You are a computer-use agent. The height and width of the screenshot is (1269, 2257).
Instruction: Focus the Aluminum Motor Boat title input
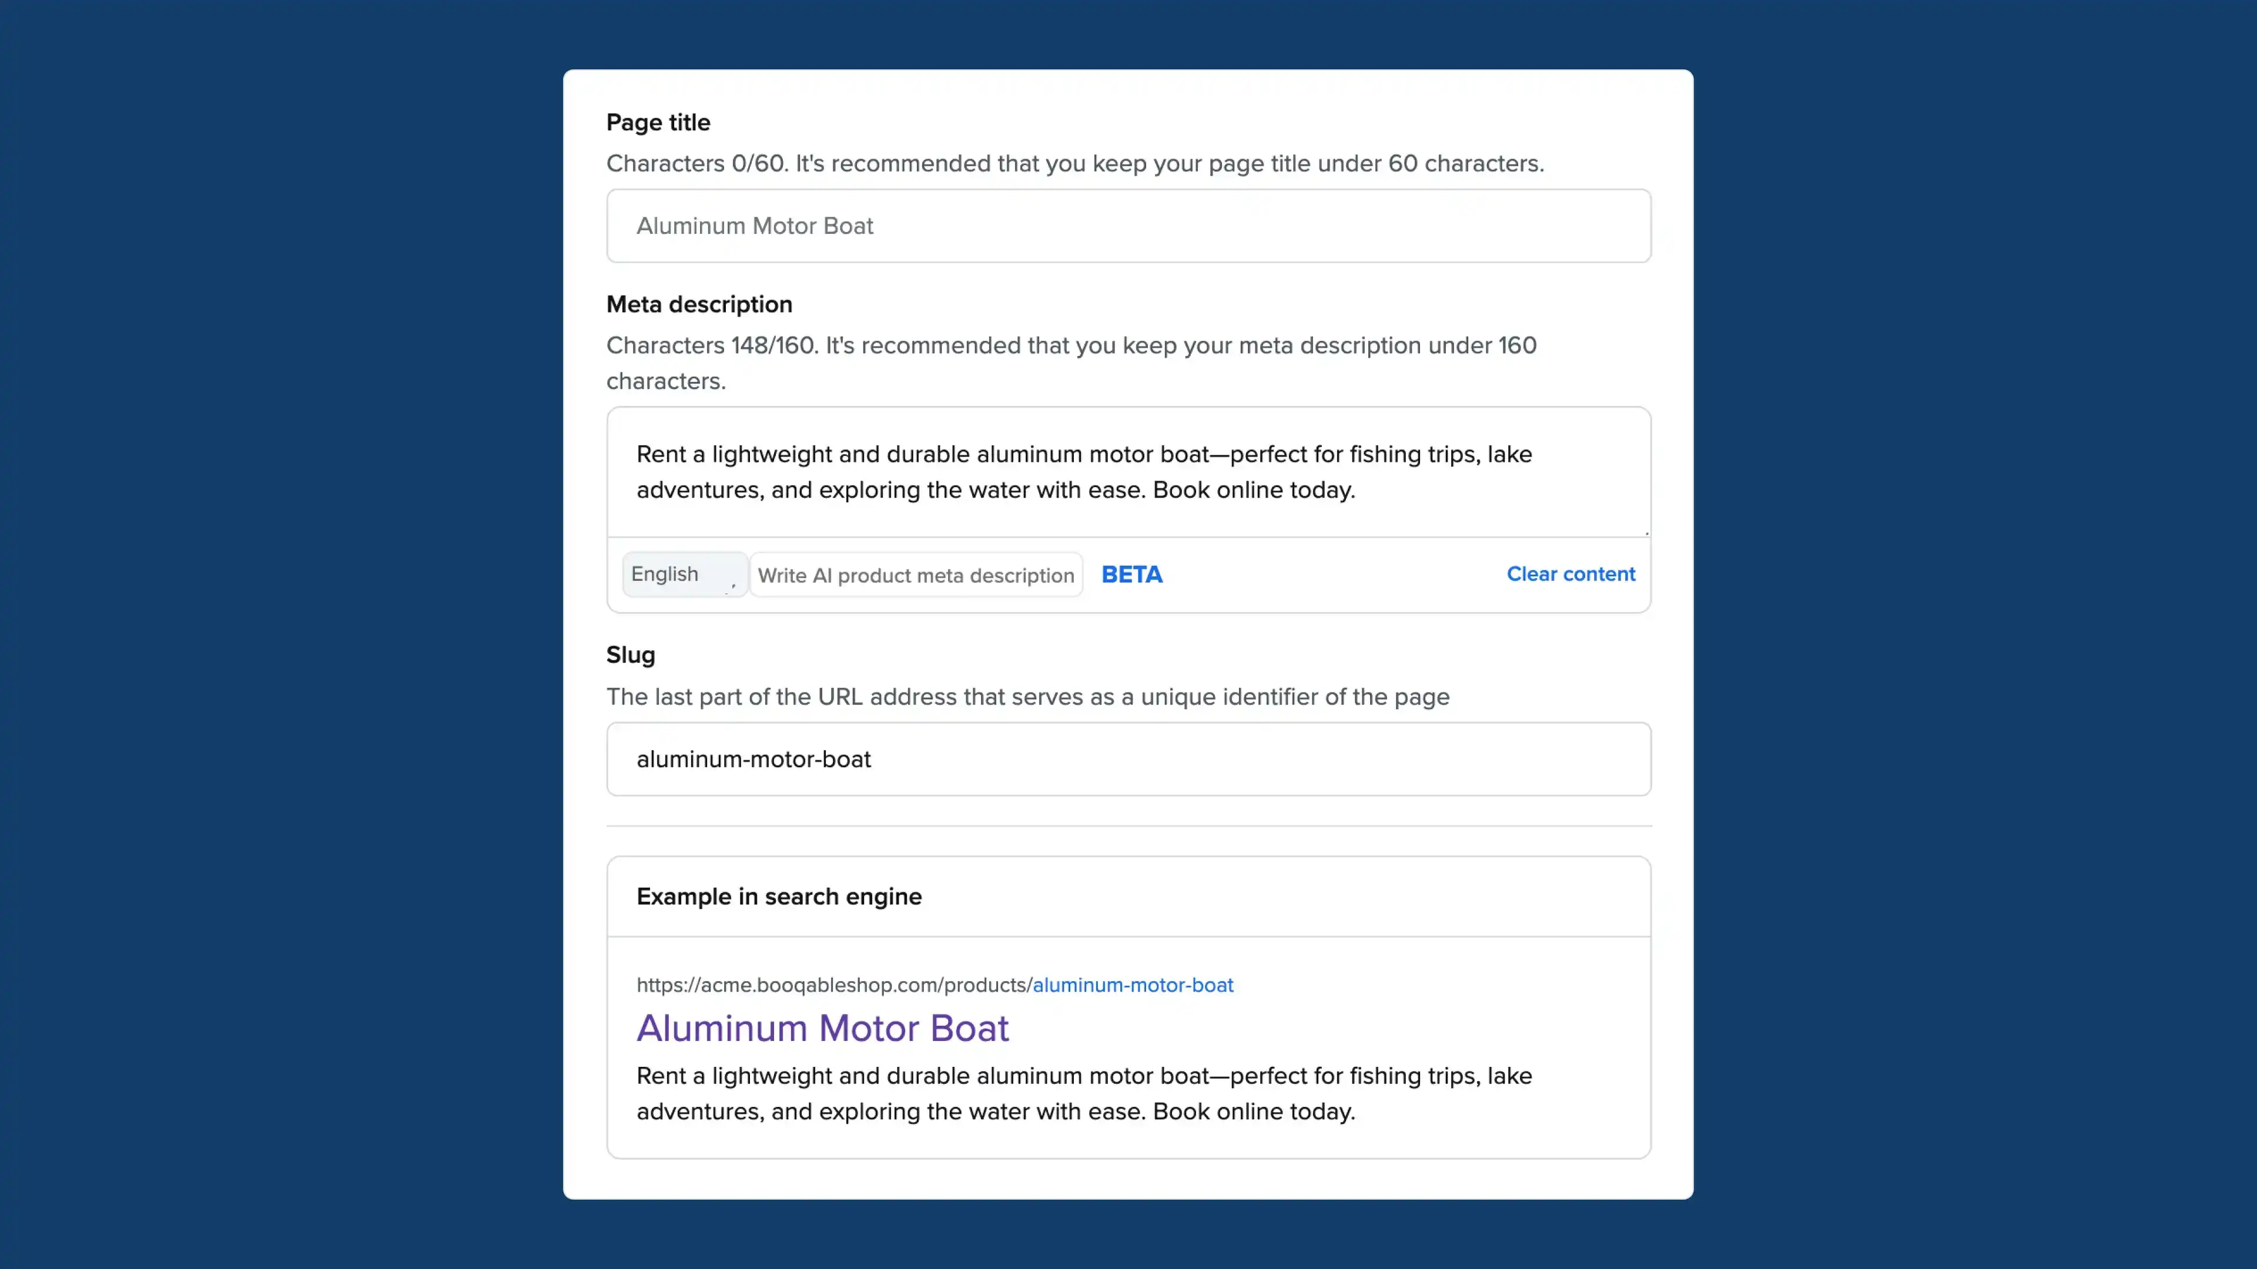tap(1128, 225)
